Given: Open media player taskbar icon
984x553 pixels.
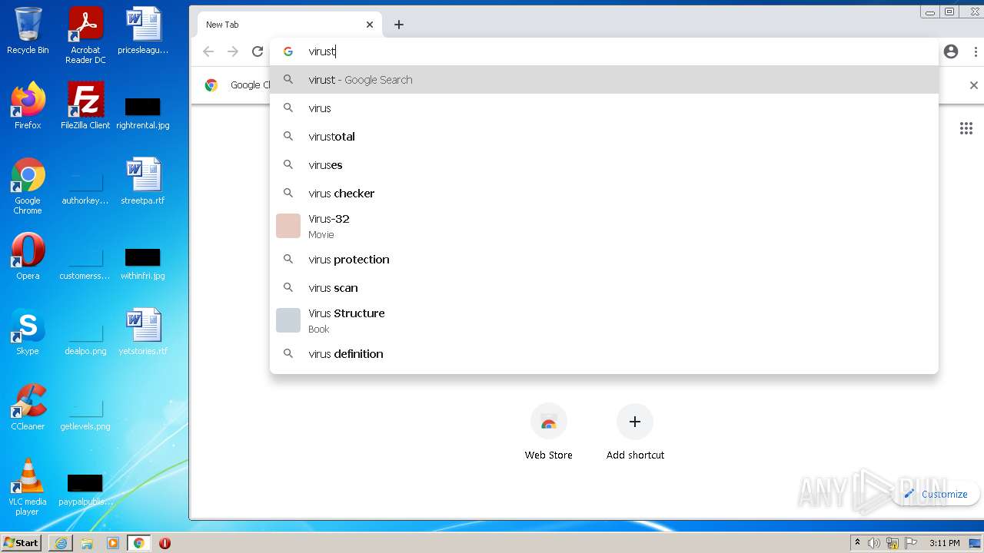Looking at the screenshot, I should pos(113,543).
